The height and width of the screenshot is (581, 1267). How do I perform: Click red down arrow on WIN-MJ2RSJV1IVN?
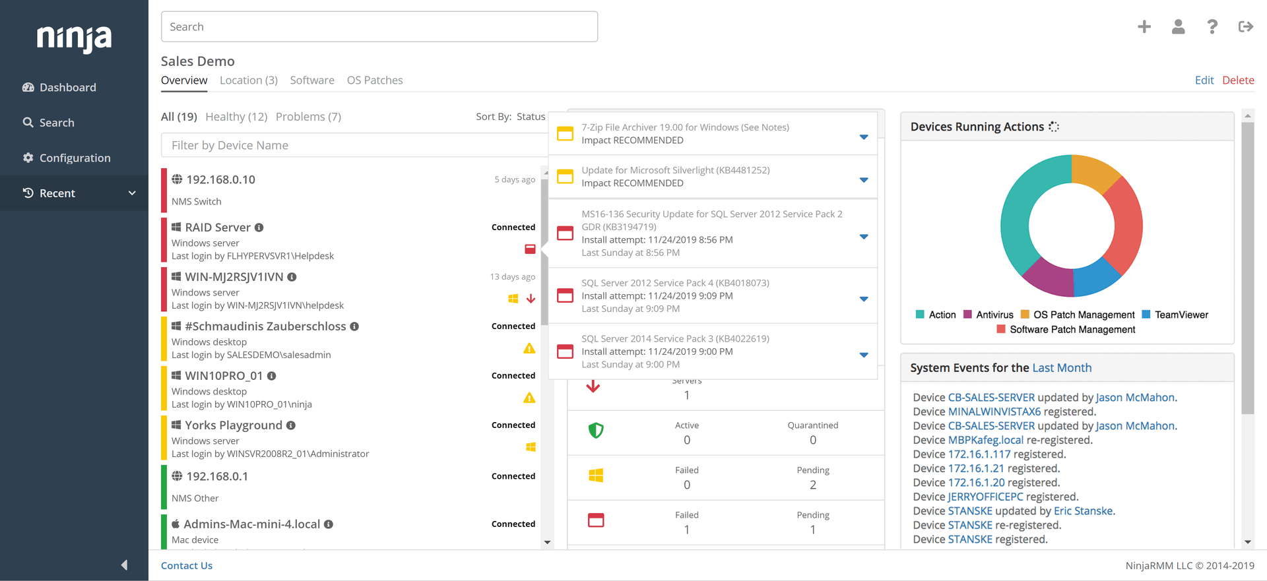tap(531, 299)
